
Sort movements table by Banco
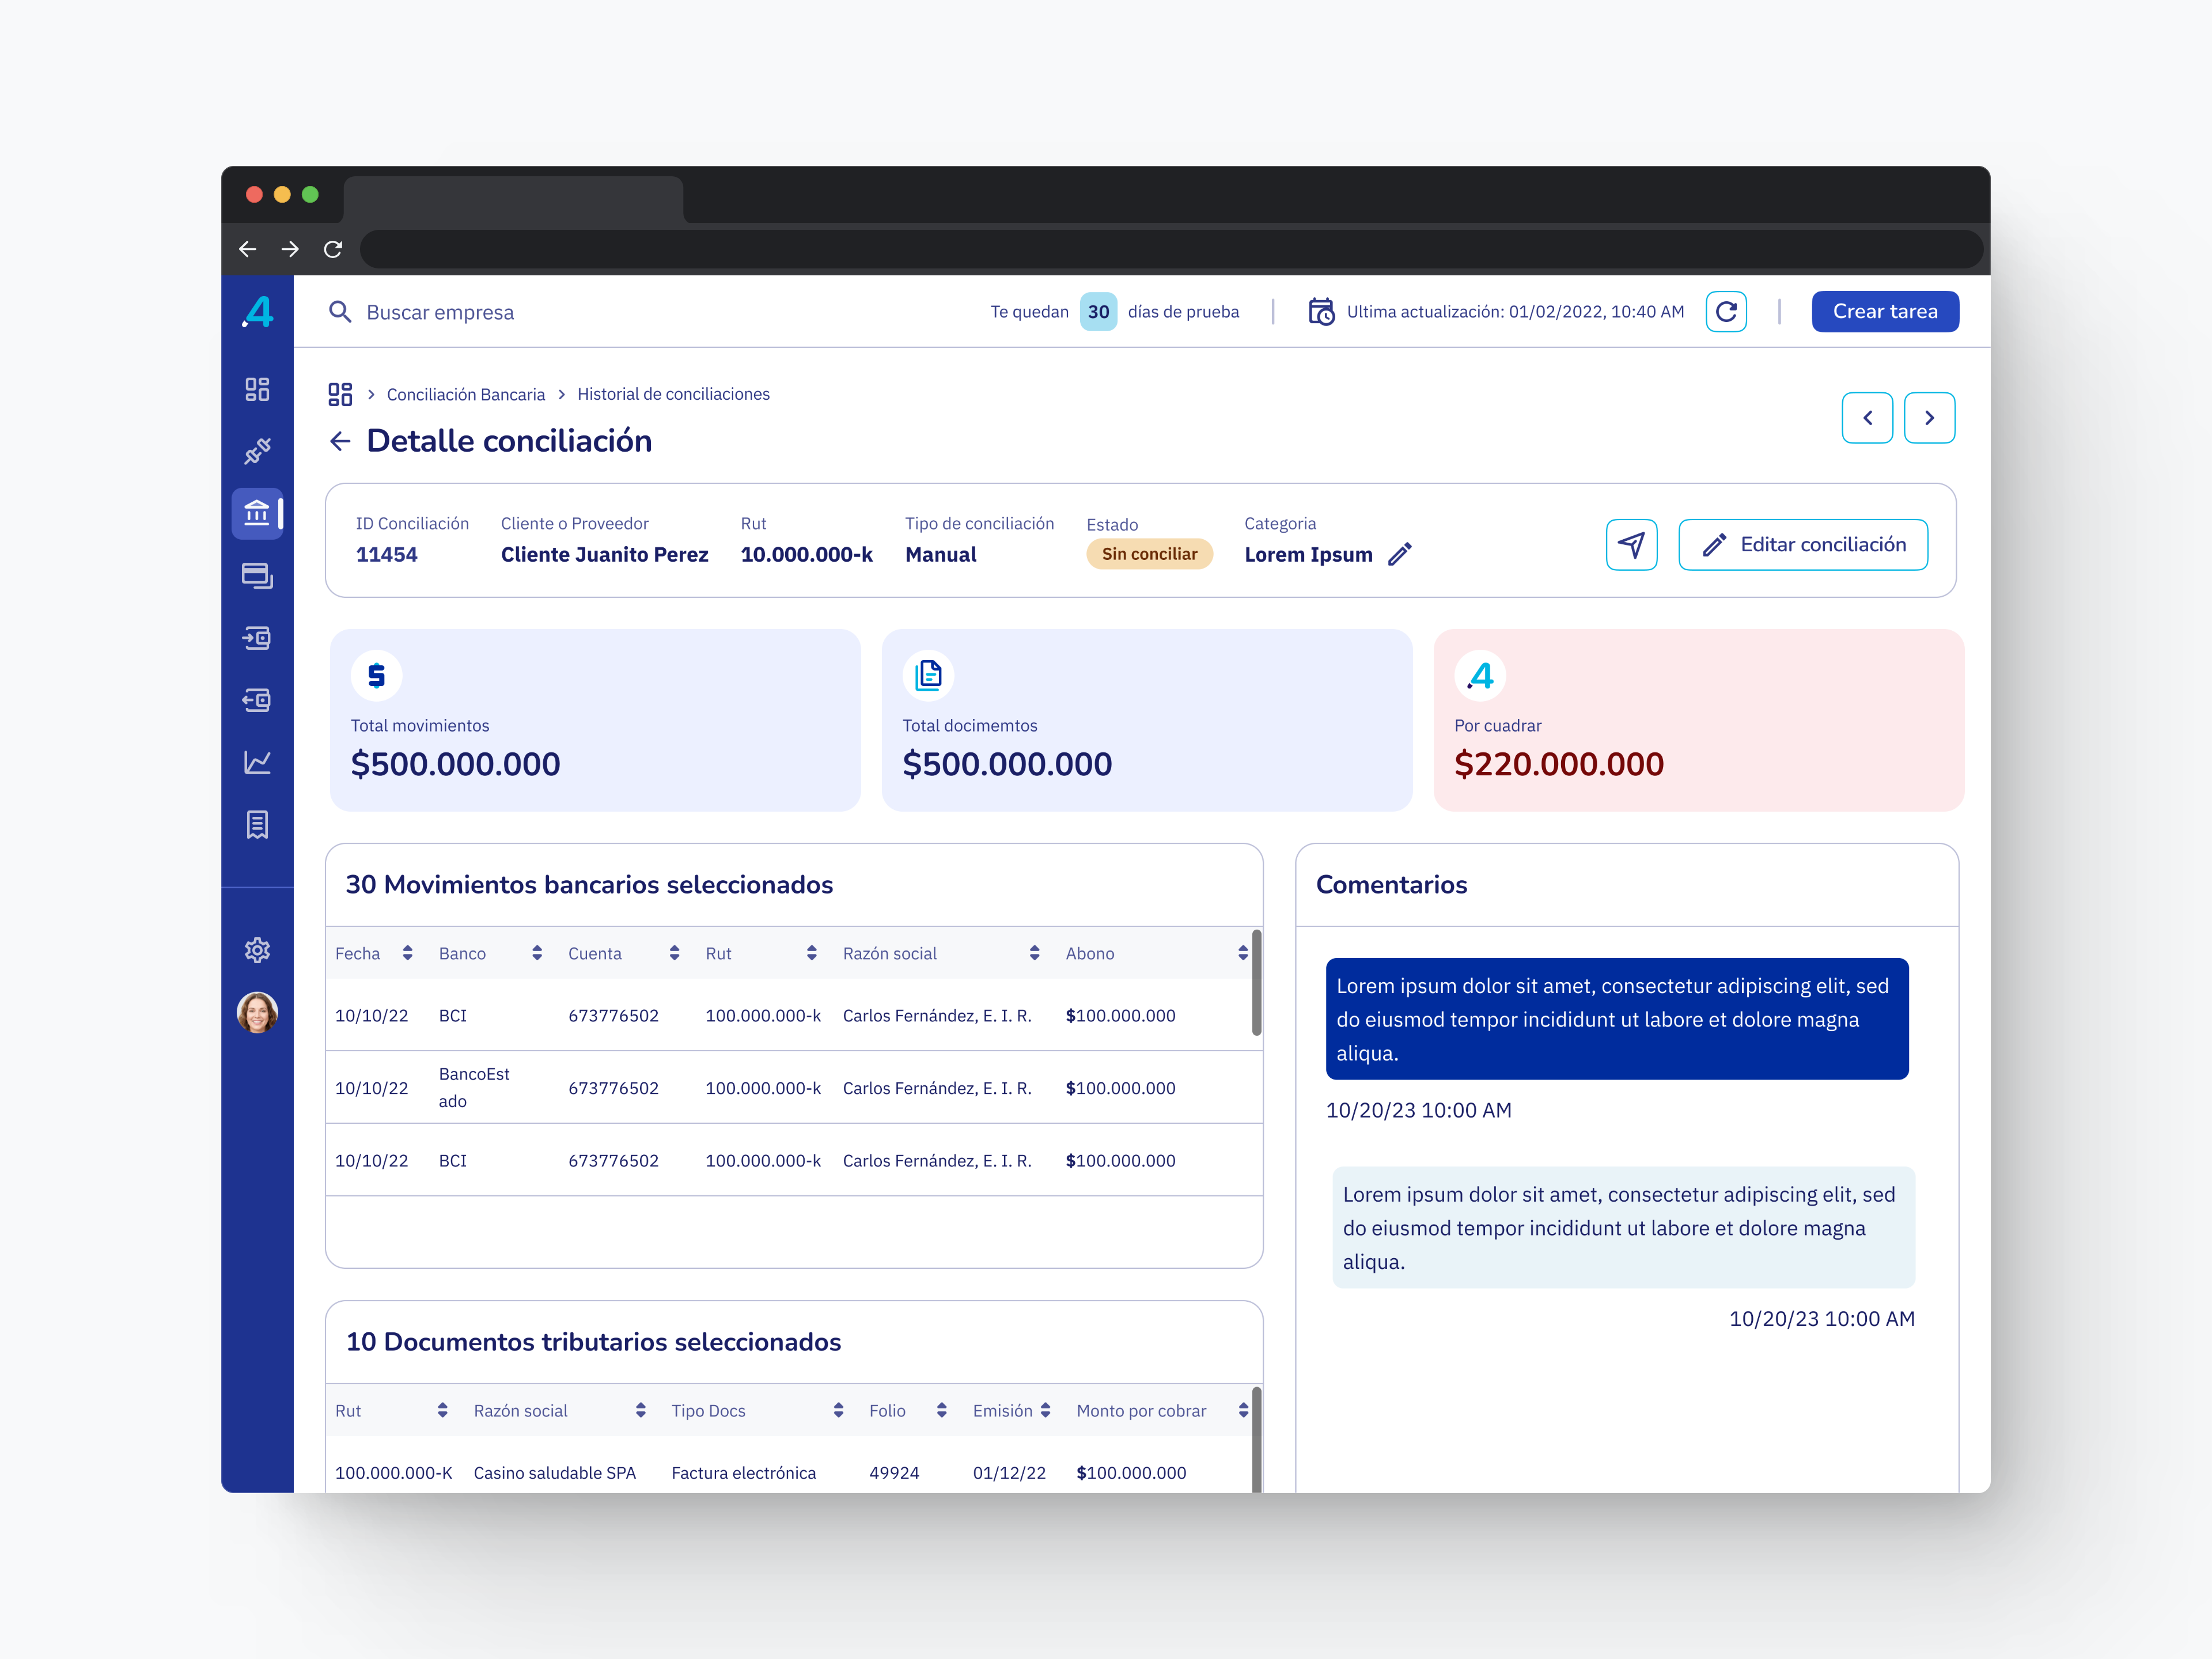537,953
